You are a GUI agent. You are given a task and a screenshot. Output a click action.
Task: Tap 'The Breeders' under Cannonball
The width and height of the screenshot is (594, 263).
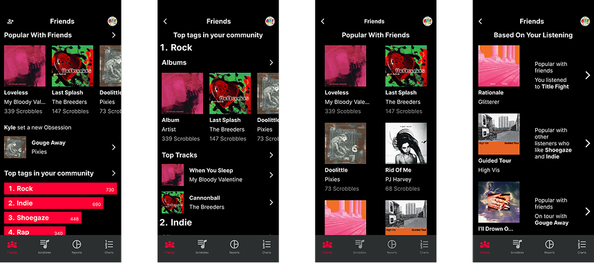point(207,207)
